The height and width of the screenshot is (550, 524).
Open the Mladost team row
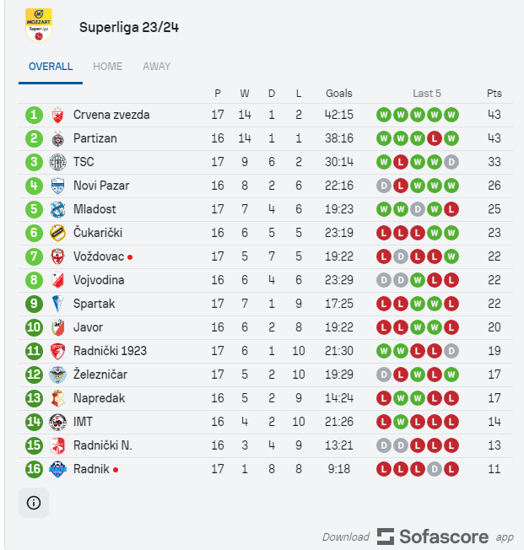tap(95, 209)
